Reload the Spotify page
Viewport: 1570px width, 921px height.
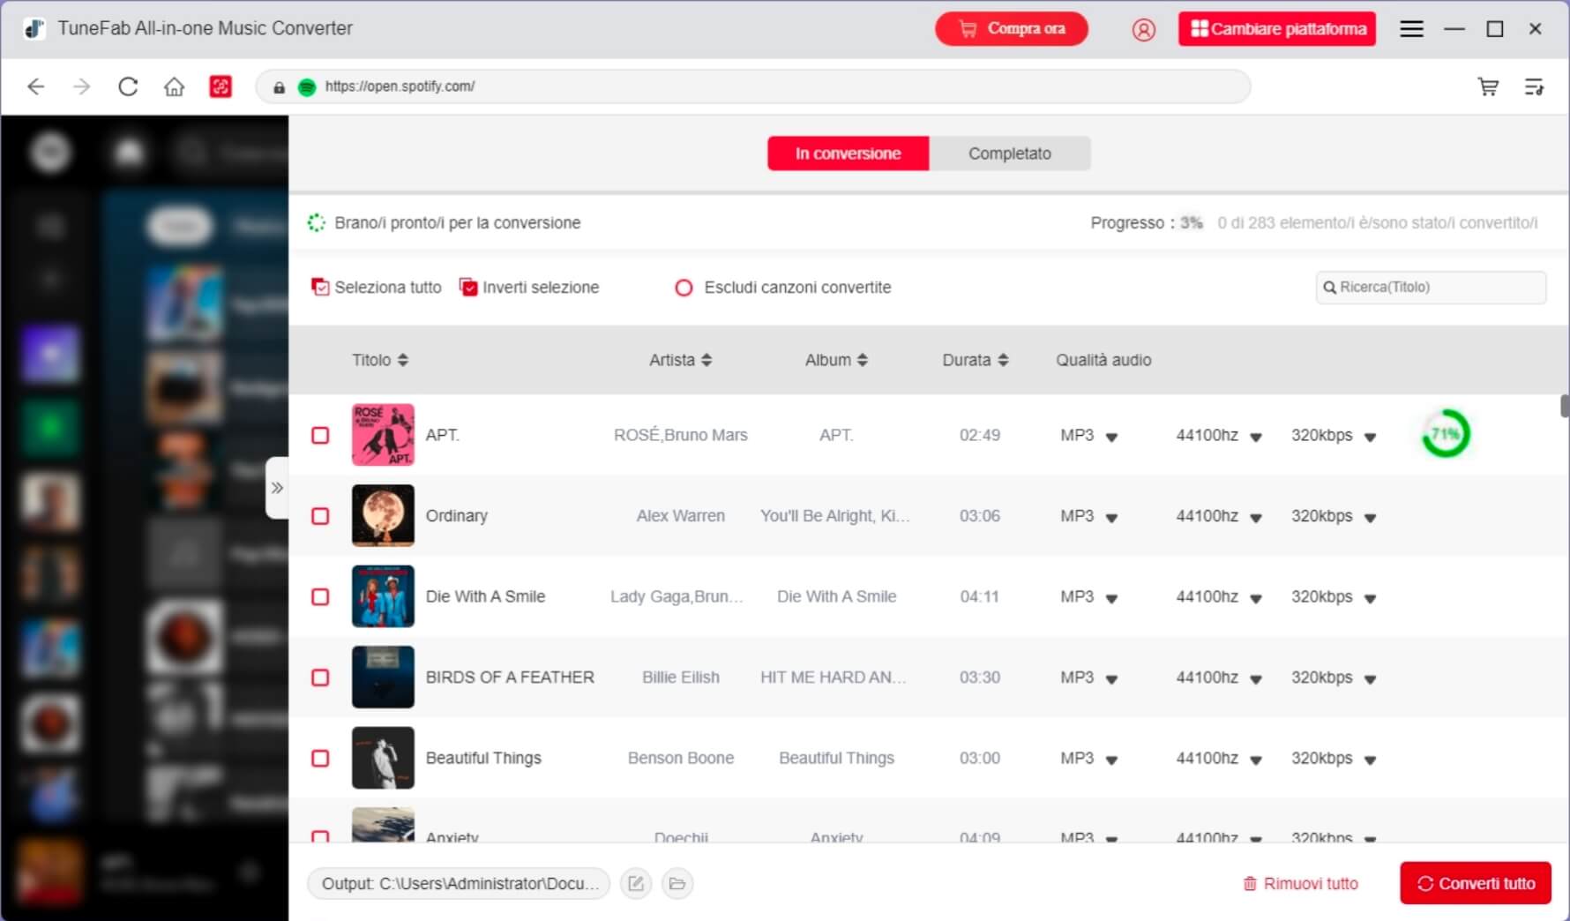tap(128, 86)
